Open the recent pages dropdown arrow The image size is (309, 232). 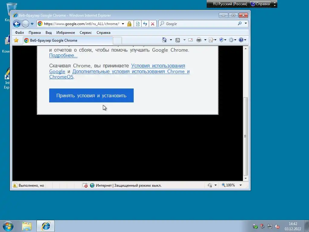(32, 24)
